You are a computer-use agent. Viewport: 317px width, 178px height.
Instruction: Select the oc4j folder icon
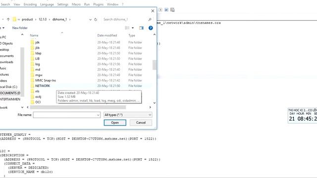point(32,97)
